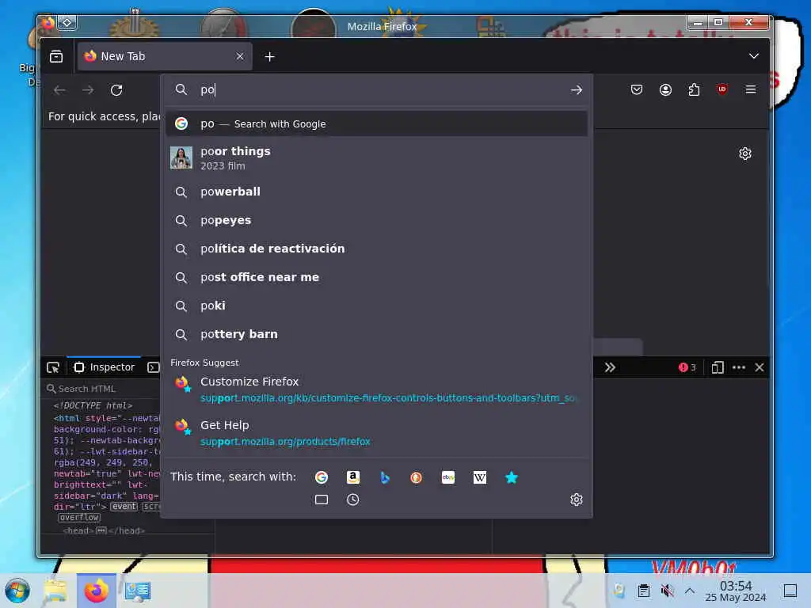The width and height of the screenshot is (811, 608).
Task: Close the developer tools panel
Action: point(760,367)
